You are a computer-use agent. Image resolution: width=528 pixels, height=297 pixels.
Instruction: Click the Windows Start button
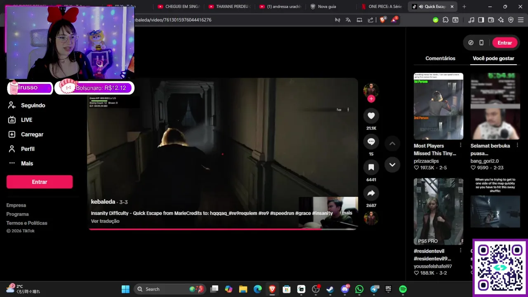125,289
